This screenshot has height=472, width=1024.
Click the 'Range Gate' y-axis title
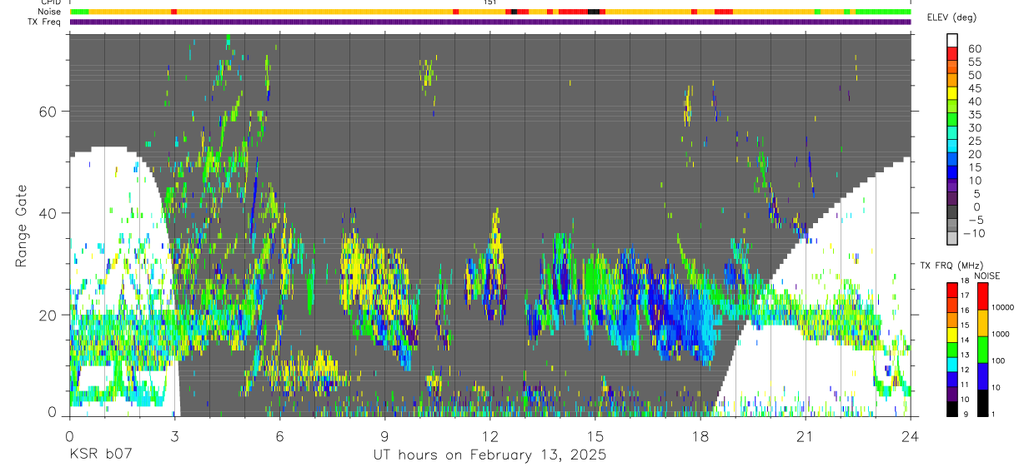click(x=22, y=226)
